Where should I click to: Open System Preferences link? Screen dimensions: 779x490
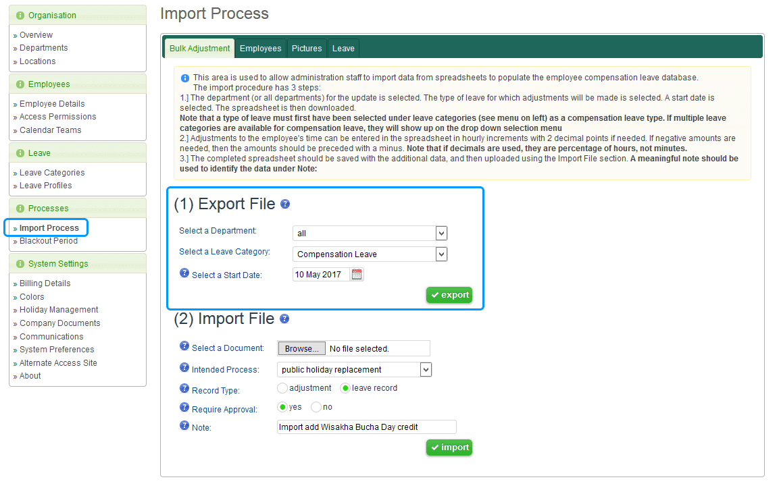pos(57,350)
